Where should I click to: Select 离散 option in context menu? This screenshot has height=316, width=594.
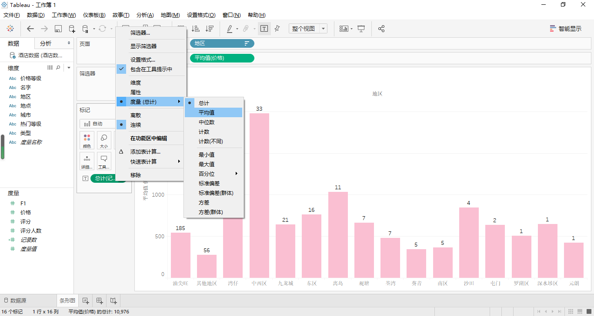point(150,115)
